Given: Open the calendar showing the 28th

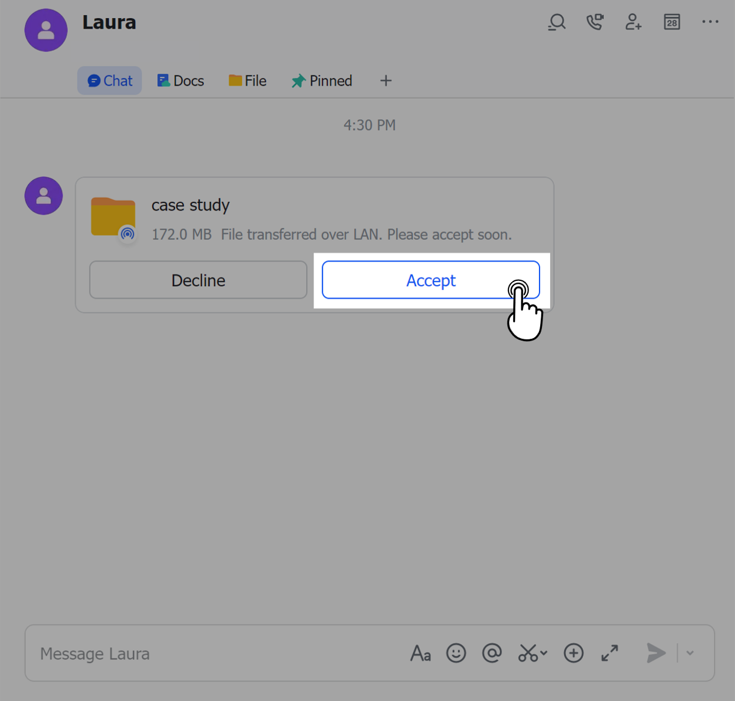Looking at the screenshot, I should tap(671, 22).
